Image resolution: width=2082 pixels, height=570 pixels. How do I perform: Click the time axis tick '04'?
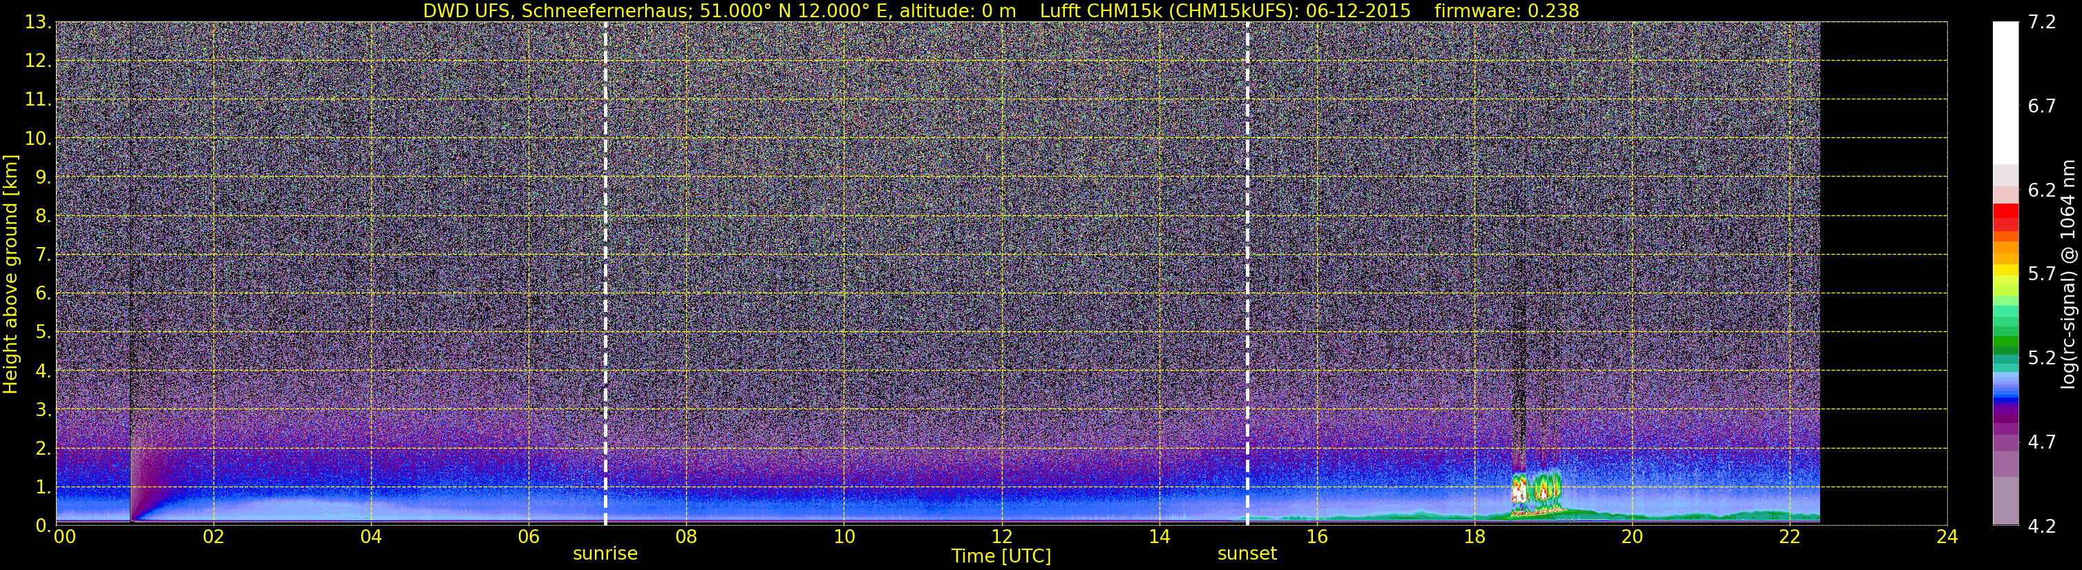click(x=371, y=537)
